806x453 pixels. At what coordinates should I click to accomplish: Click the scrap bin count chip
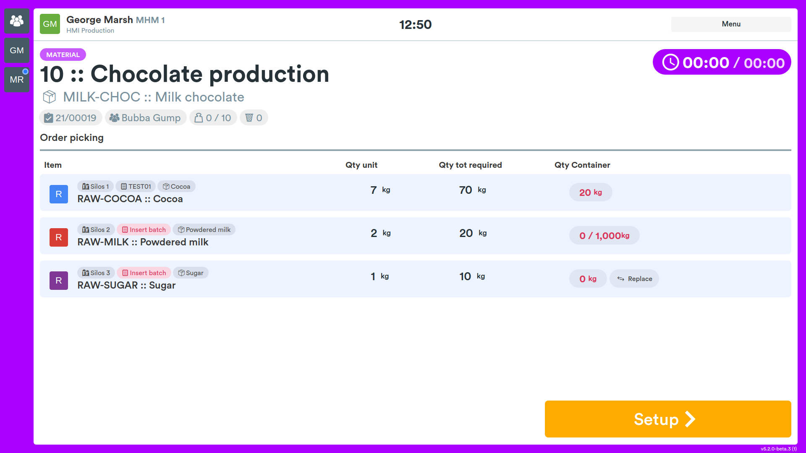coord(254,118)
